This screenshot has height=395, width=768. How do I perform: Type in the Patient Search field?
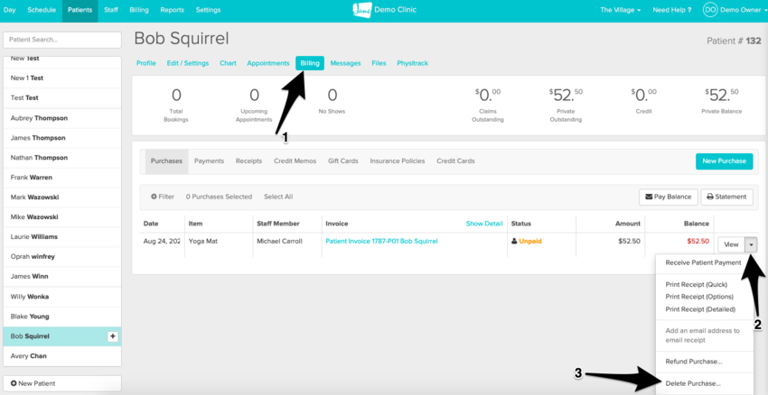point(61,41)
